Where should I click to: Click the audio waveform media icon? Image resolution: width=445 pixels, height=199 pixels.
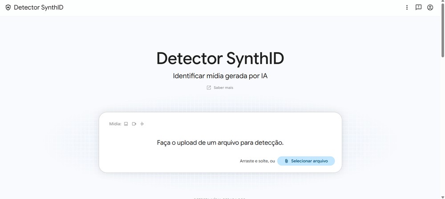coord(142,124)
